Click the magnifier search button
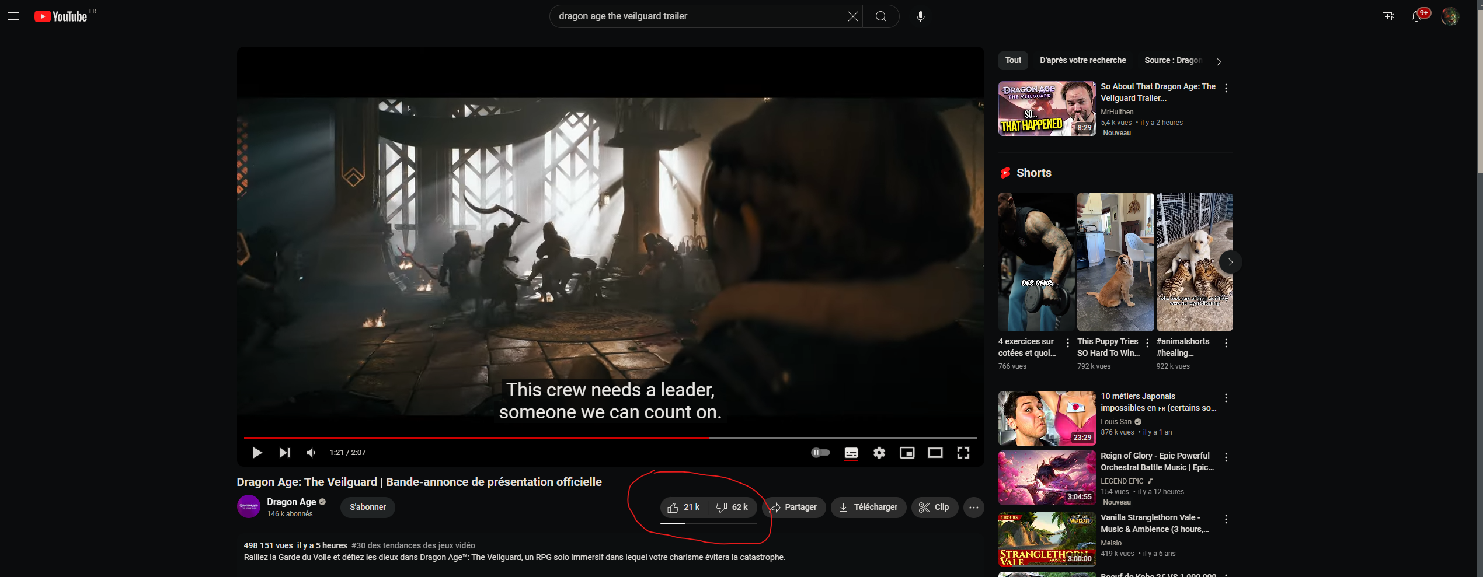Viewport: 1483px width, 577px height. pyautogui.click(x=881, y=16)
